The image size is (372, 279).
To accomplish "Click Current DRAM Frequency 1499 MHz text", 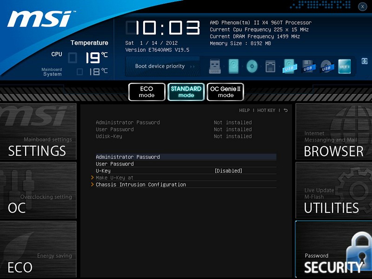I will pos(255,37).
